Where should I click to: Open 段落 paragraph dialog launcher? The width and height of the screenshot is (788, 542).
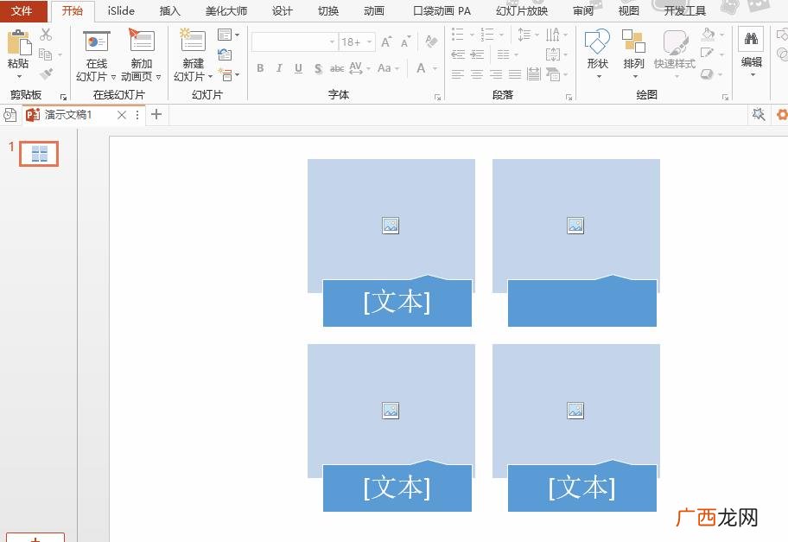click(x=569, y=97)
